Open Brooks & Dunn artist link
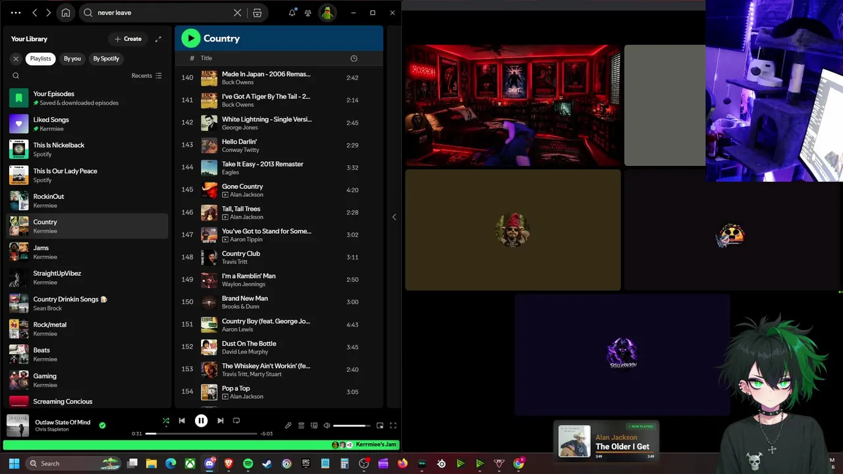 click(240, 307)
